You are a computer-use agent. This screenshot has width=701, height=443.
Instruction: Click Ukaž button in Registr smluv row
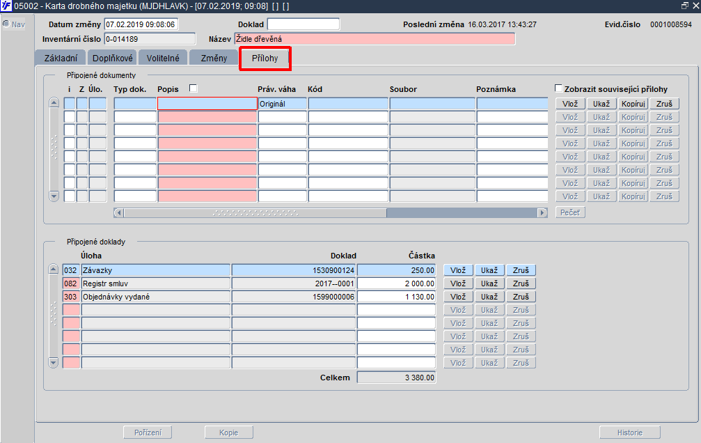[489, 283]
